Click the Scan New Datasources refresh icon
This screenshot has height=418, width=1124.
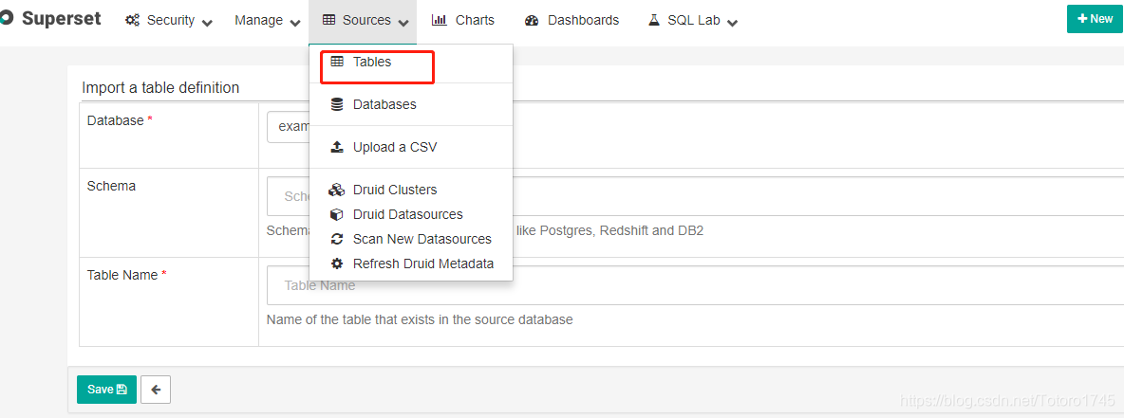tap(337, 239)
